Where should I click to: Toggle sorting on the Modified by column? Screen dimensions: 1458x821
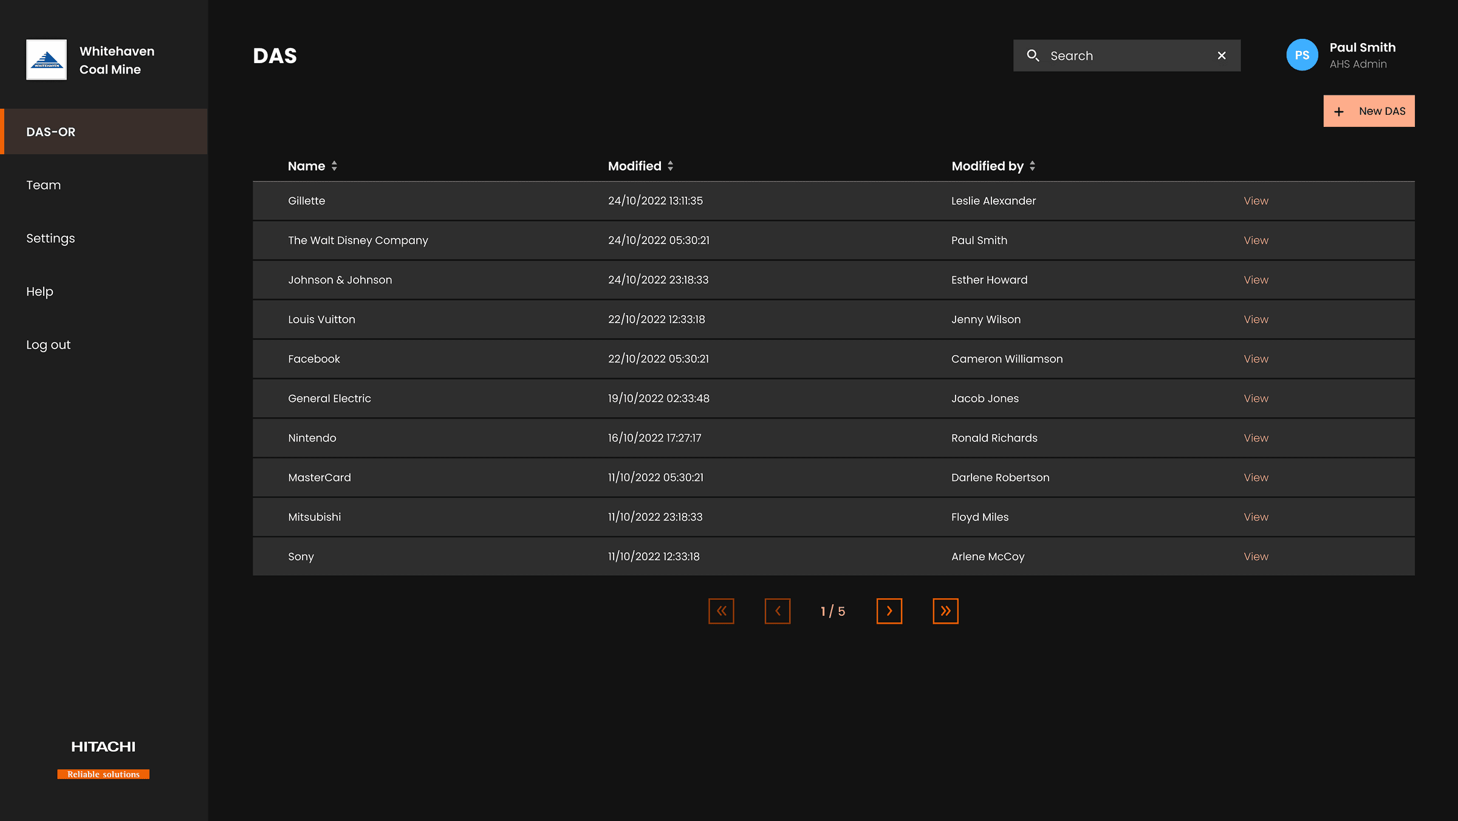[x=987, y=166]
